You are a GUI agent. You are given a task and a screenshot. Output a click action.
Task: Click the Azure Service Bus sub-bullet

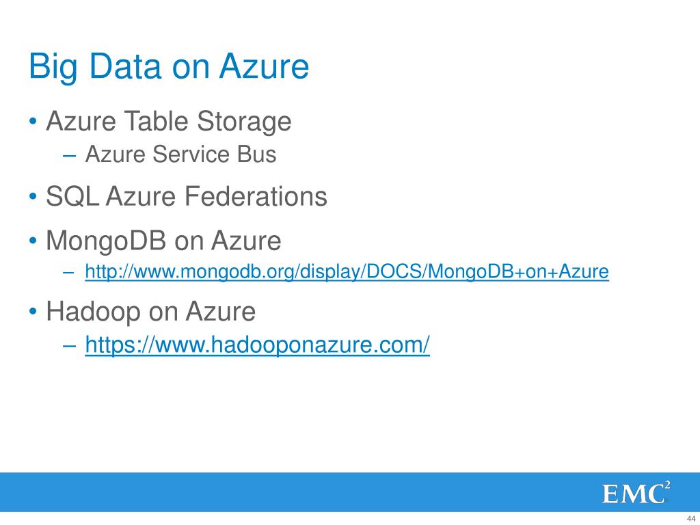[180, 154]
